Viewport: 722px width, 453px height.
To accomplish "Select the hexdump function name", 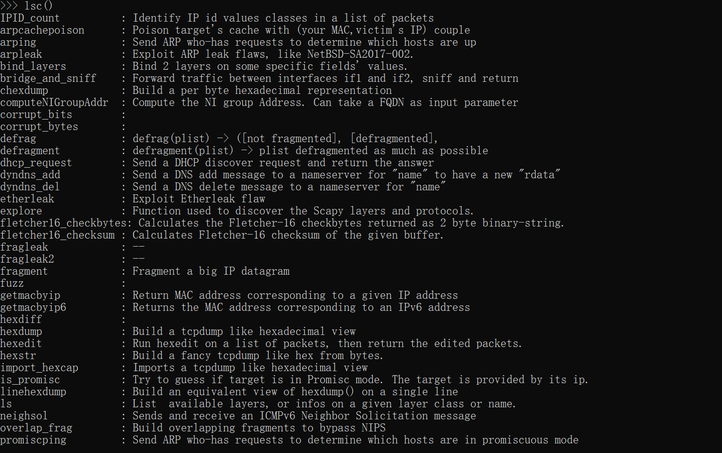I will [21, 331].
